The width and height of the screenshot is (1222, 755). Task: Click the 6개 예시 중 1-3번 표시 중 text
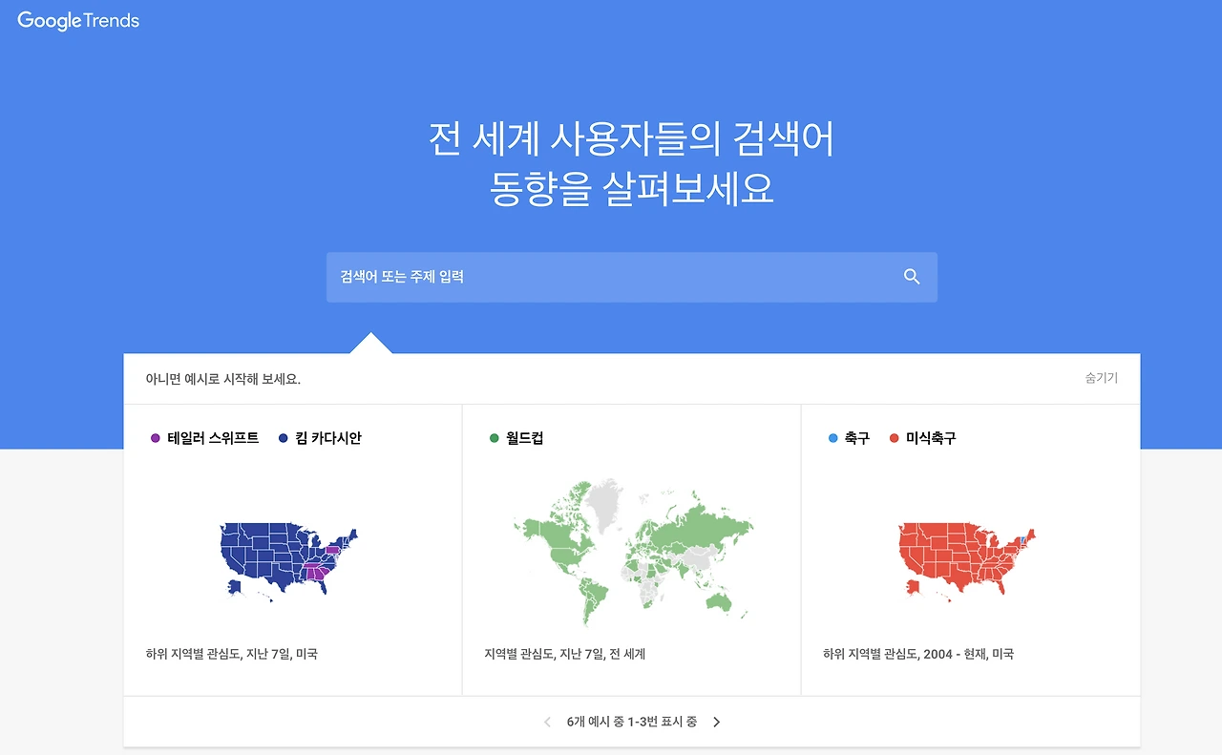(x=632, y=723)
